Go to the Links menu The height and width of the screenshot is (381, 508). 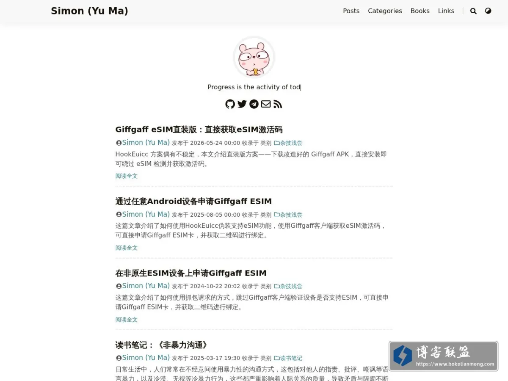click(x=446, y=11)
